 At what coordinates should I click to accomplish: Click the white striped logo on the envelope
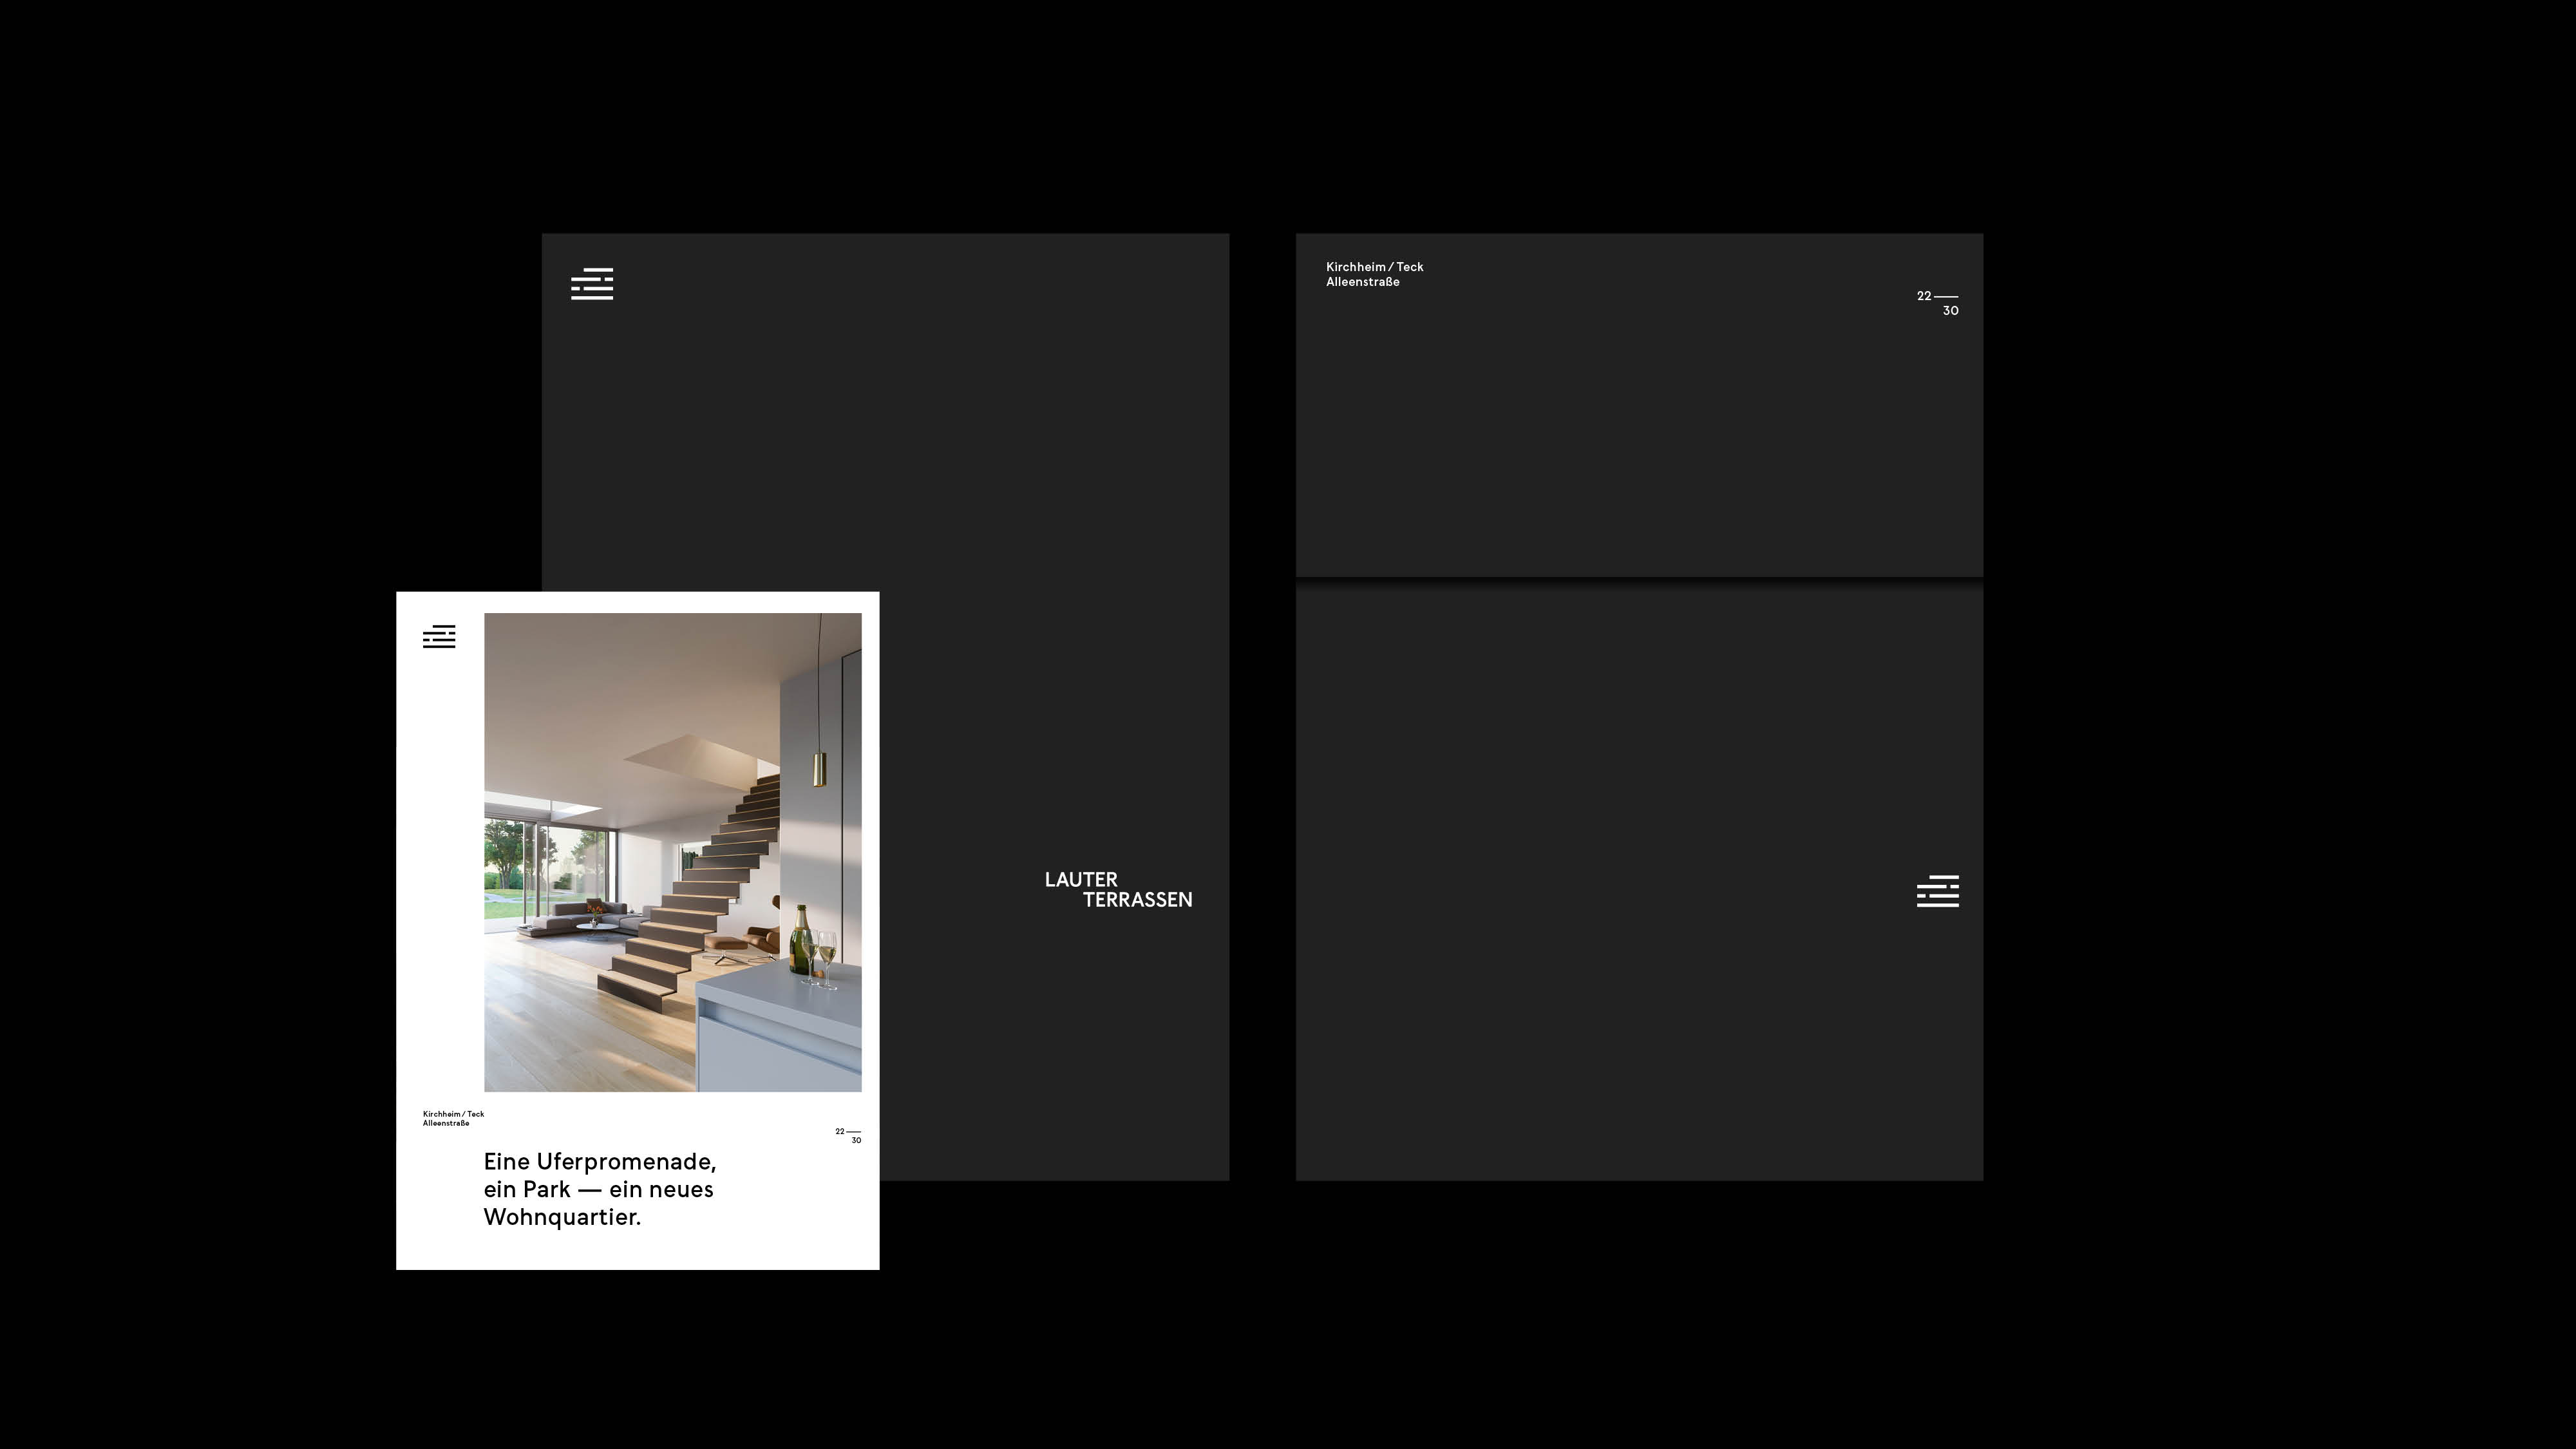pos(1937,891)
